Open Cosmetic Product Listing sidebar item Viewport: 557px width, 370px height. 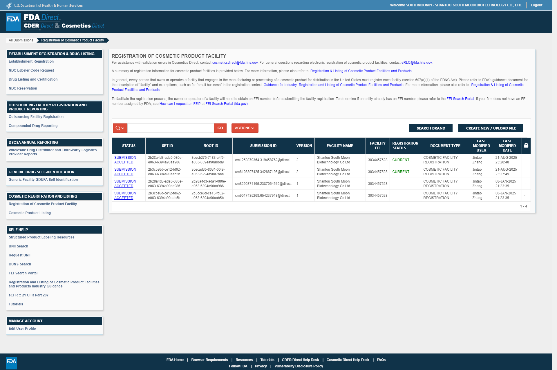[30, 213]
